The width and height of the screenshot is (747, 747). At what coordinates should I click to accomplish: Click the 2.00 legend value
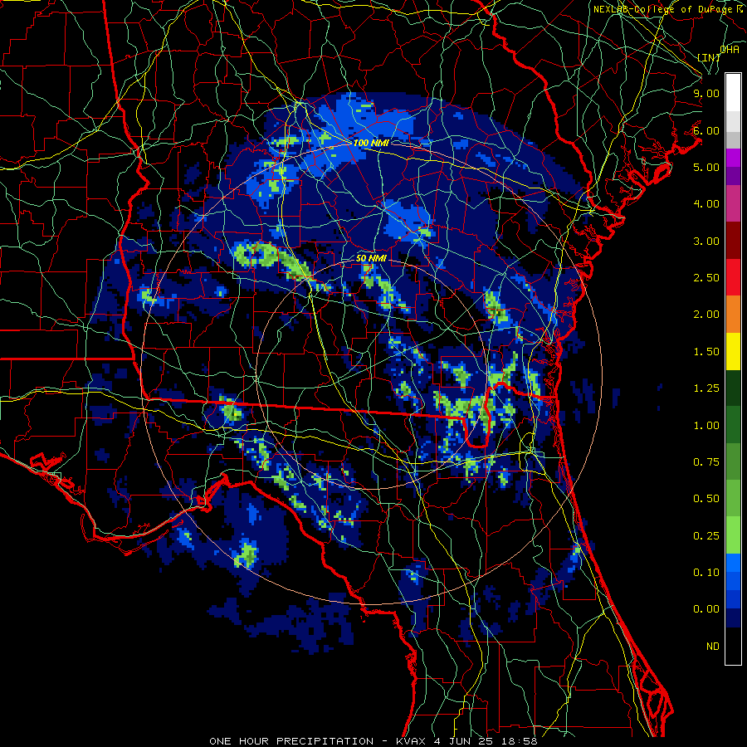coord(706,315)
